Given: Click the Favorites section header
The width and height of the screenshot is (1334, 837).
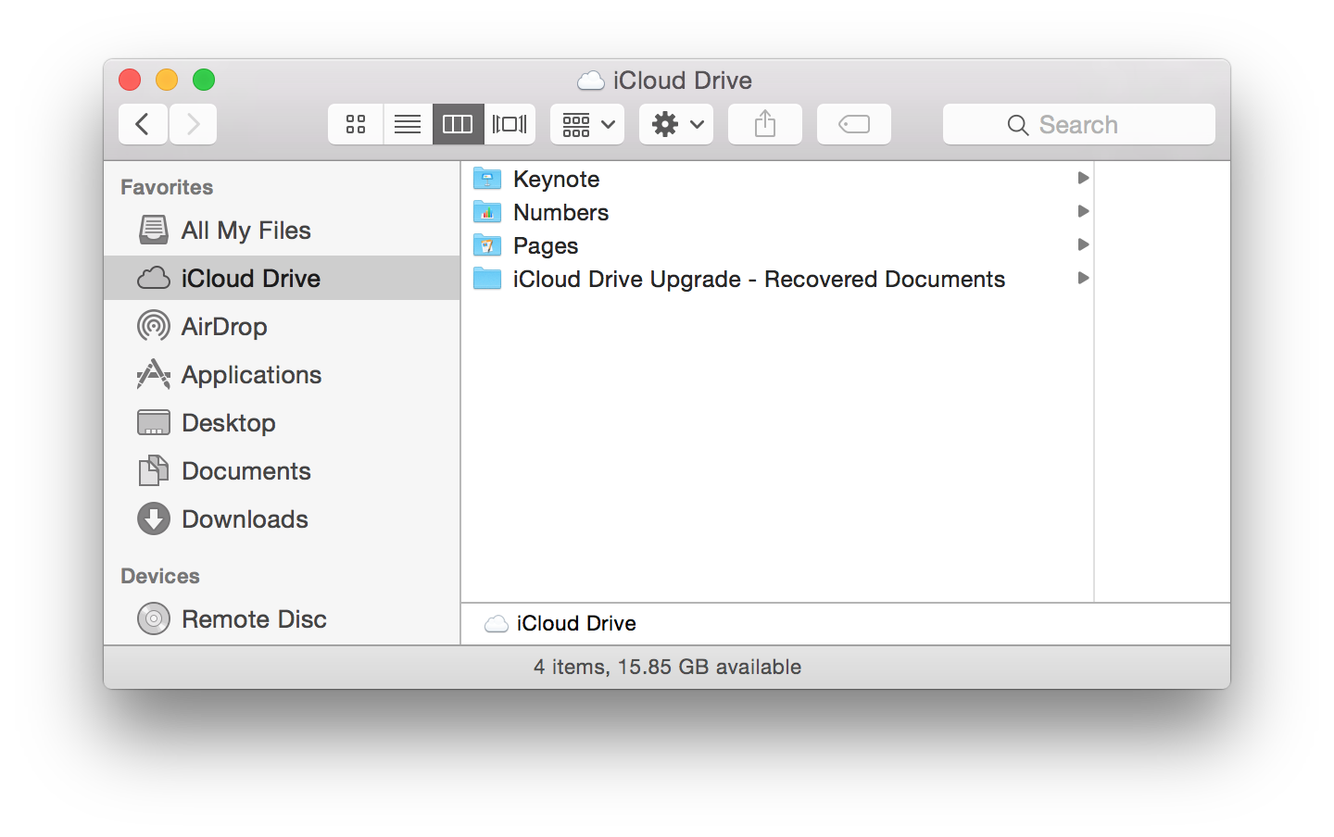Looking at the screenshot, I should (x=167, y=187).
